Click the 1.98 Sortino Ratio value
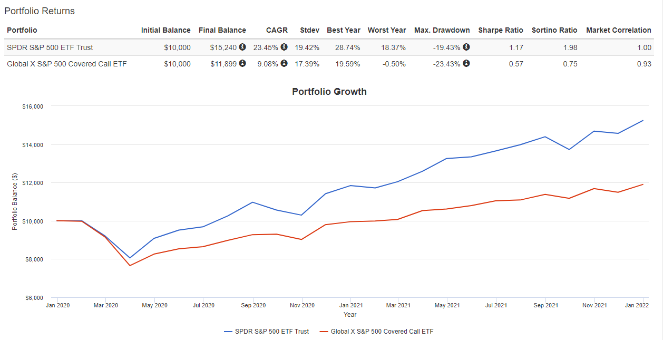This screenshot has height=340, width=663. point(570,47)
